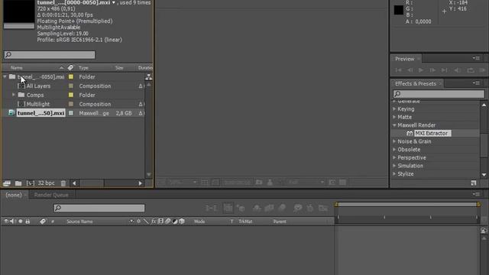Step forward one frame in Preview
Viewport: 489px width, 275px height.
pos(432,70)
